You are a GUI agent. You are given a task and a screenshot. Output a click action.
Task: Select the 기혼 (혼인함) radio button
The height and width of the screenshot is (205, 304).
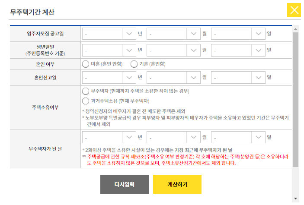(134, 64)
